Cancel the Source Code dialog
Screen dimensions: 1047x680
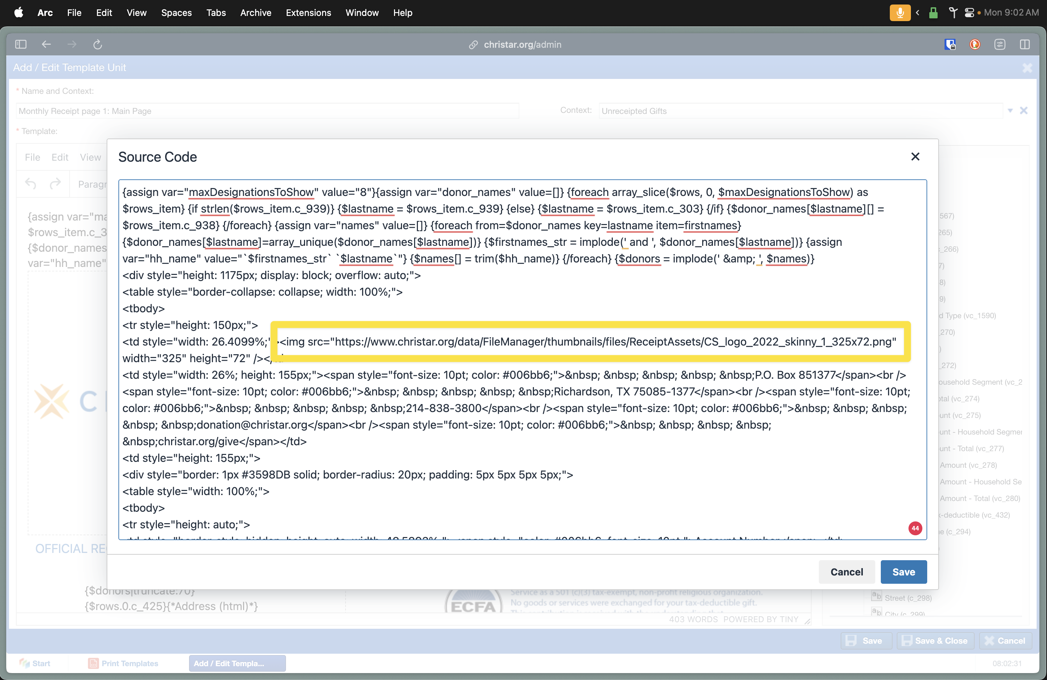point(847,572)
